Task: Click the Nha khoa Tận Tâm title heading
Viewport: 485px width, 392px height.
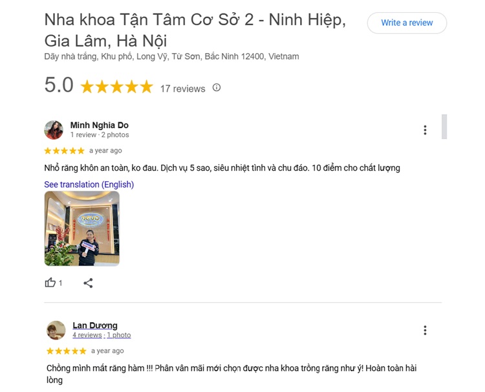Action: pos(195,30)
